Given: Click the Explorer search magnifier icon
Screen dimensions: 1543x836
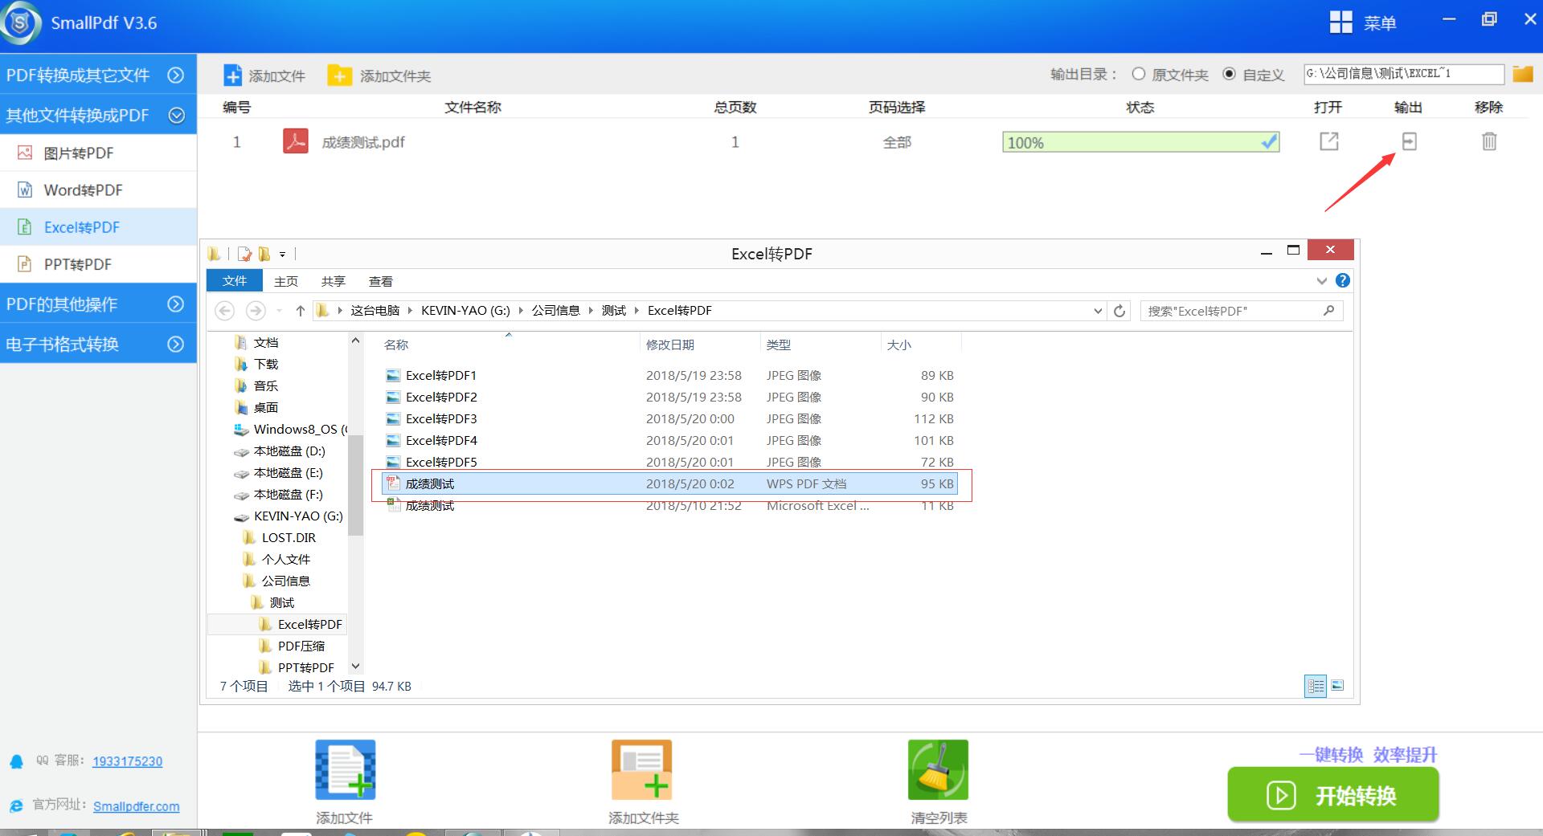Looking at the screenshot, I should click(x=1328, y=311).
